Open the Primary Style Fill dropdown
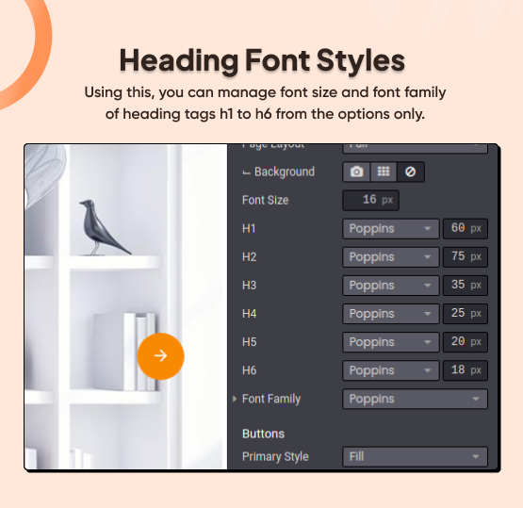523x508 pixels. coord(415,456)
